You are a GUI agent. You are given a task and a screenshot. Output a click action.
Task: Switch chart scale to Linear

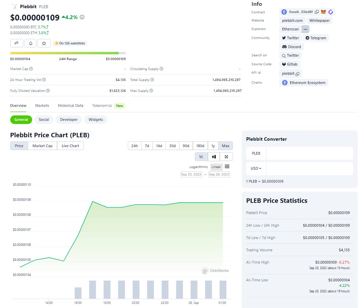[216, 167]
